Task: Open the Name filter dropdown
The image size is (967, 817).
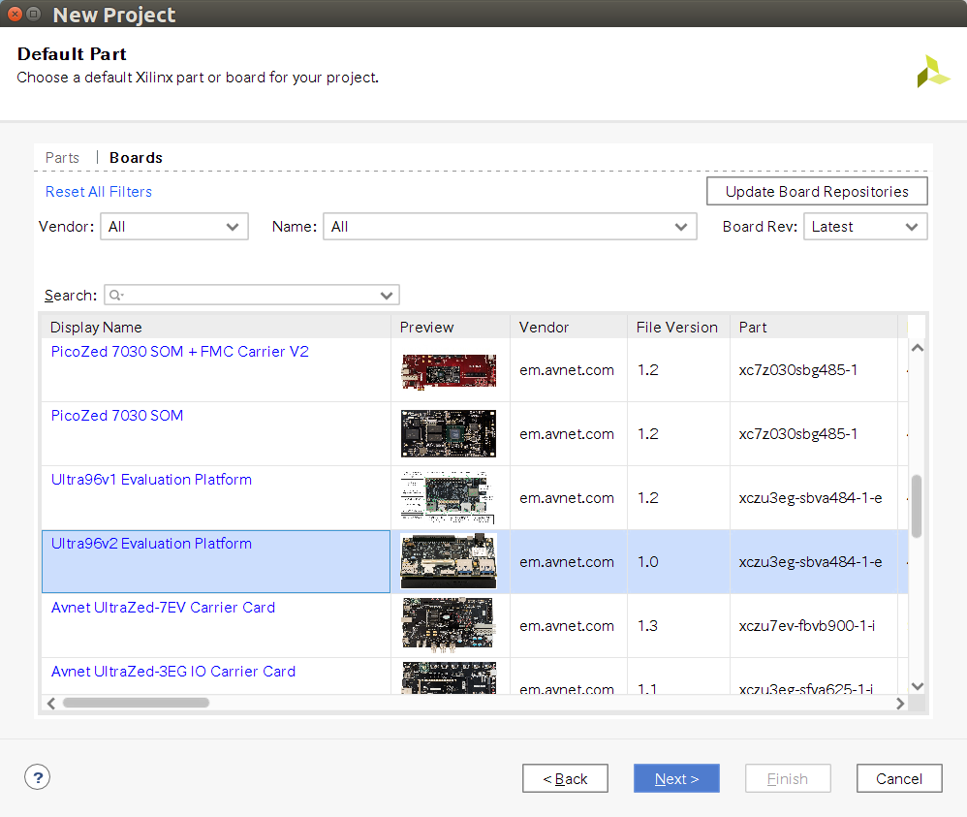Action: click(510, 227)
